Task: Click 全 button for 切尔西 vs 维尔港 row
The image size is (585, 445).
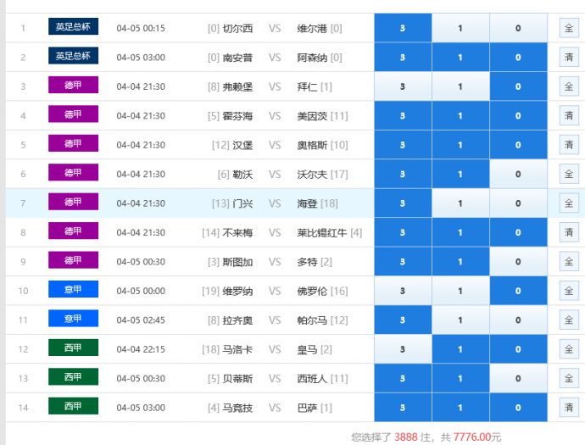Action: pos(569,28)
